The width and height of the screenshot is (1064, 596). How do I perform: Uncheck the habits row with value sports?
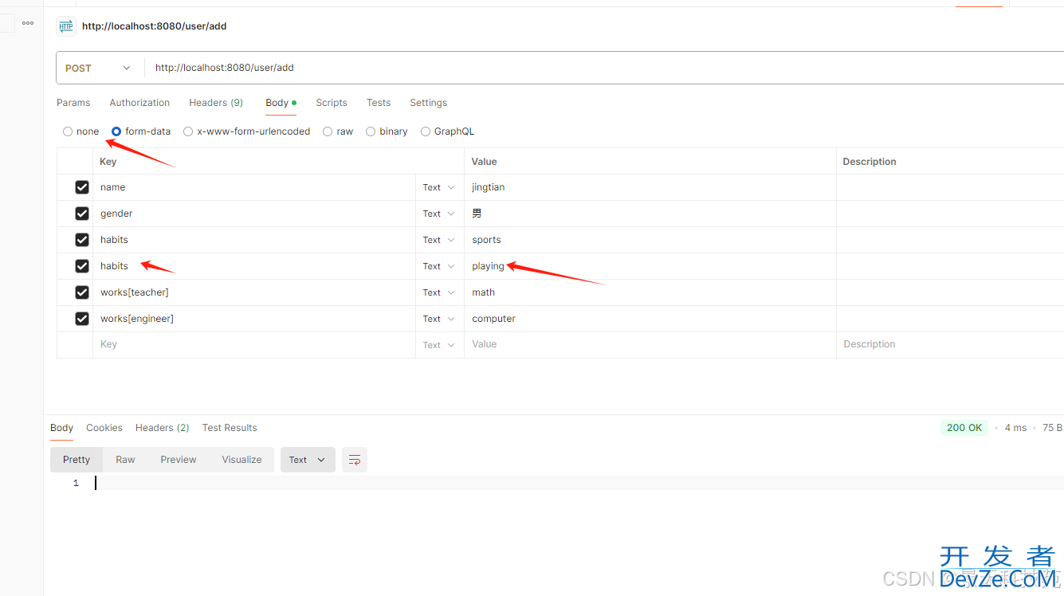click(82, 240)
